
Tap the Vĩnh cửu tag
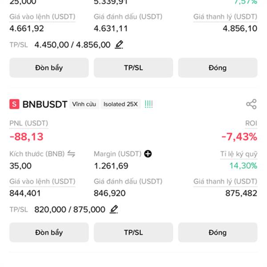[84, 104]
